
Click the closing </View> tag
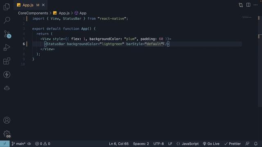(x=47, y=49)
